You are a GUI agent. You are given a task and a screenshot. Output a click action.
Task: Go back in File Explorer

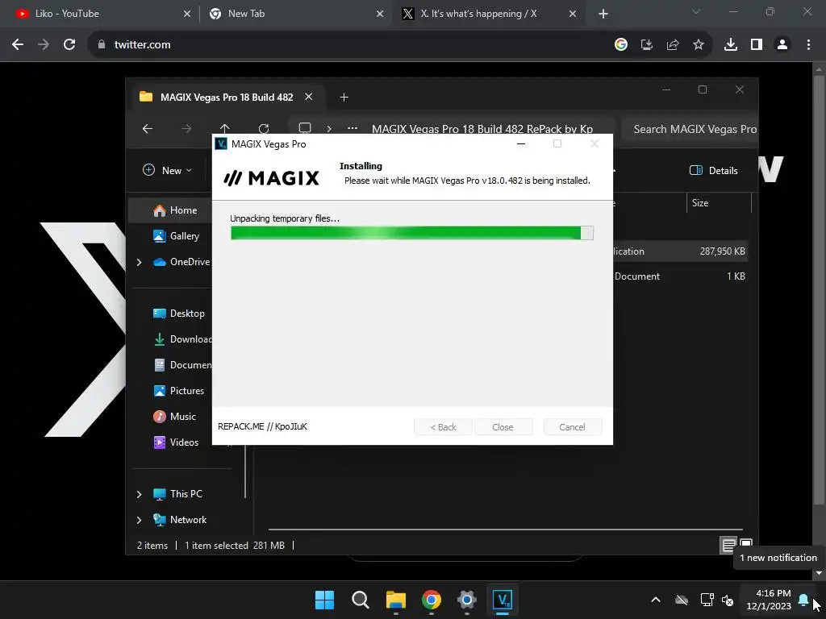(x=148, y=128)
